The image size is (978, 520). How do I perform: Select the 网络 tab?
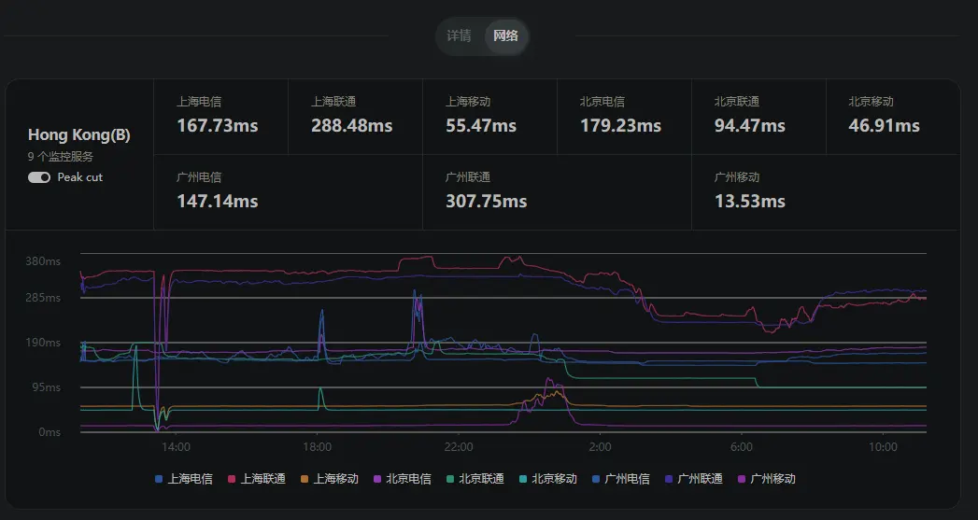coord(505,36)
